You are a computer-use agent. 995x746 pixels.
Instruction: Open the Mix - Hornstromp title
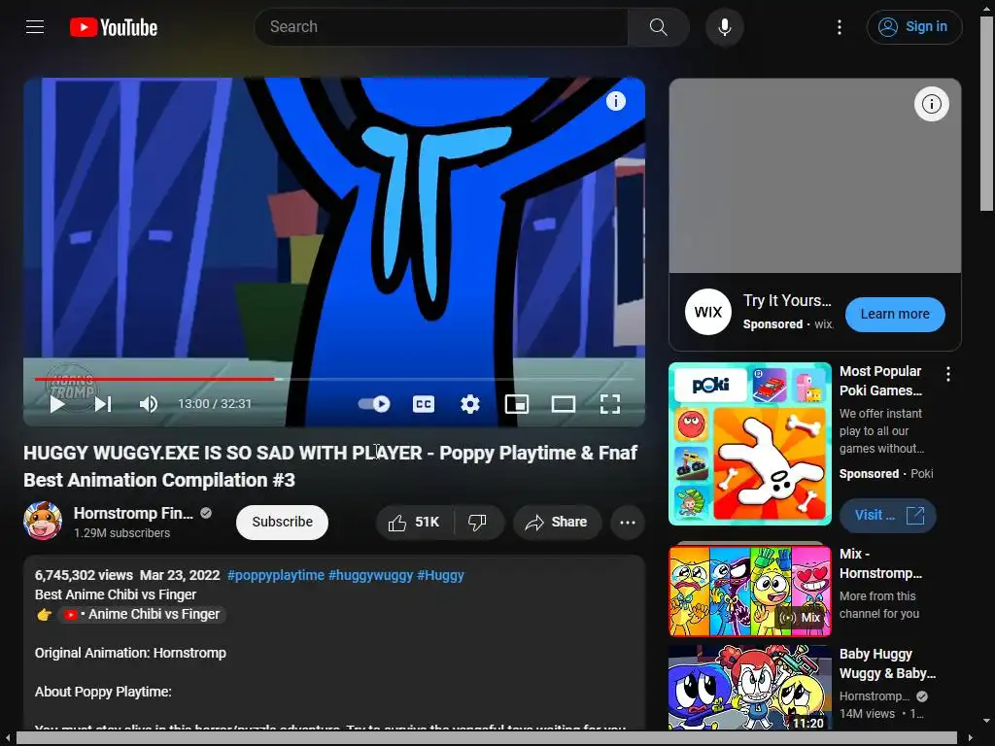(880, 563)
